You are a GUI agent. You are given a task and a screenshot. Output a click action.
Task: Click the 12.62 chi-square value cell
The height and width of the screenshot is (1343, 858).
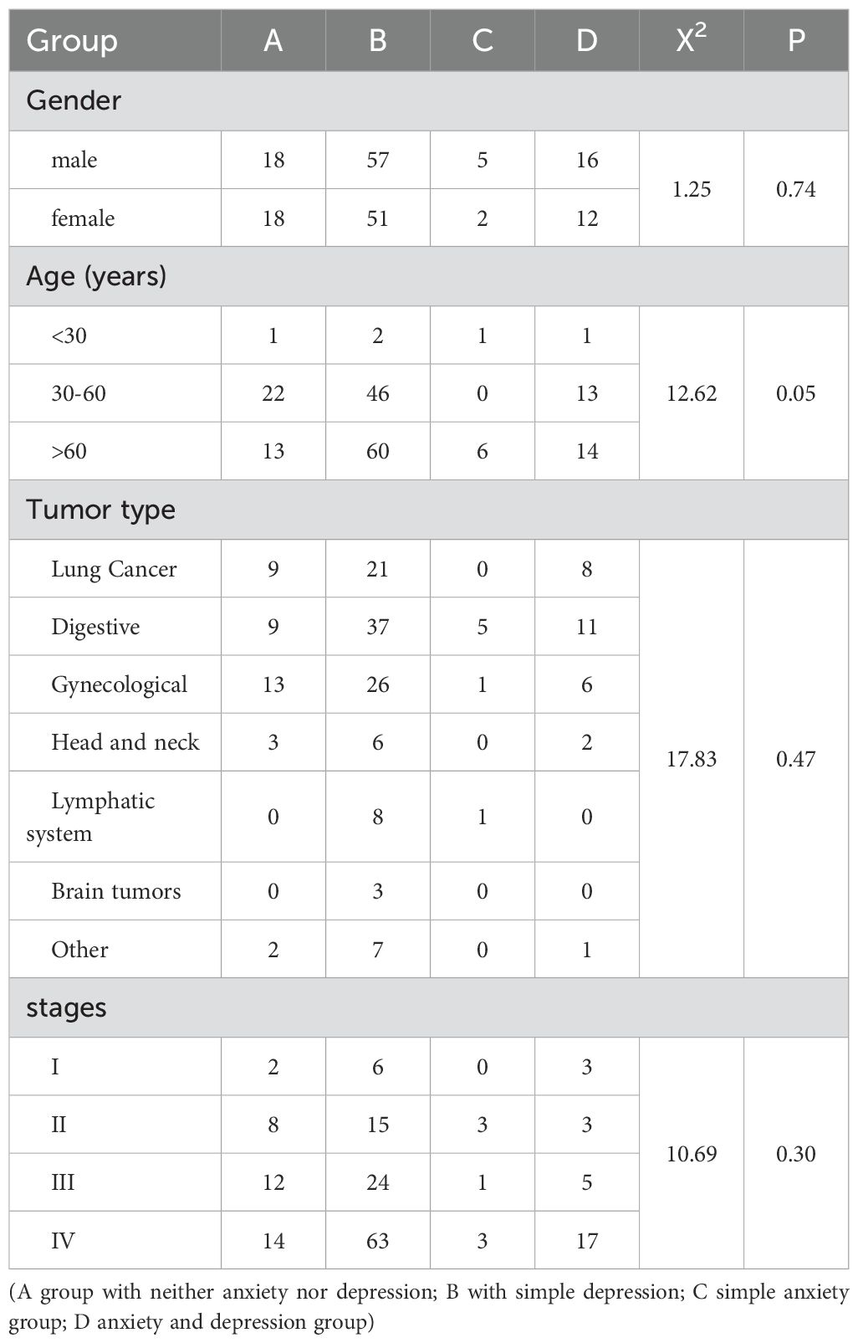click(x=692, y=393)
